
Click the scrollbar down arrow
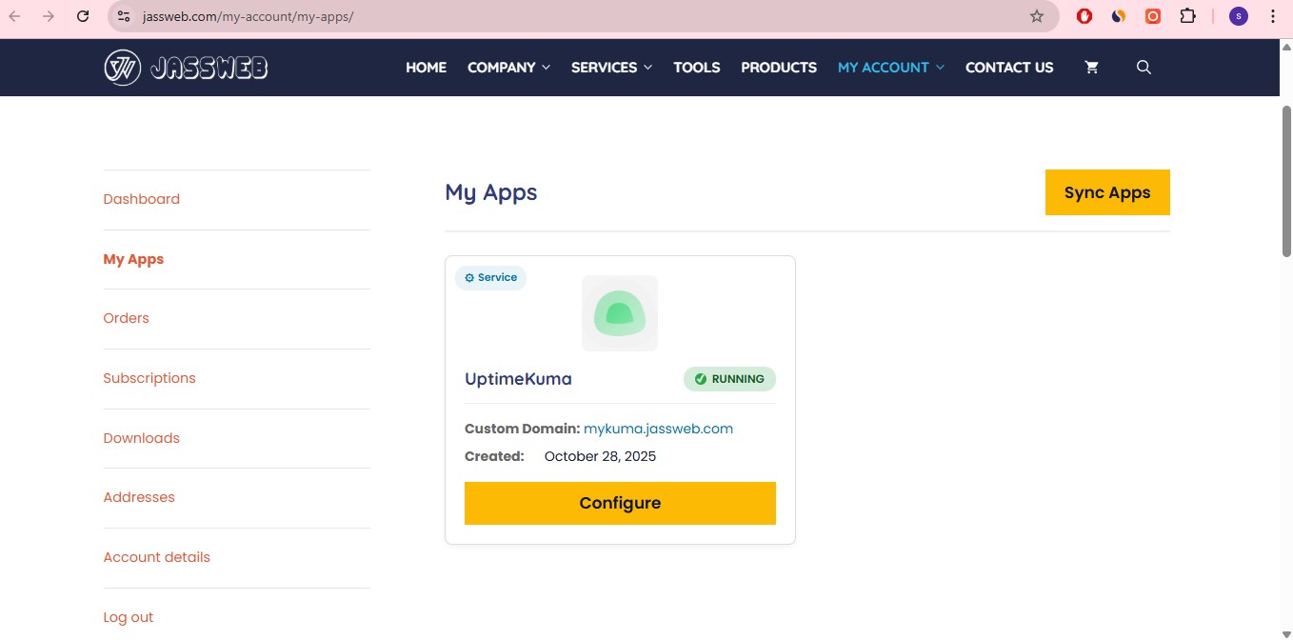[x=1287, y=633]
